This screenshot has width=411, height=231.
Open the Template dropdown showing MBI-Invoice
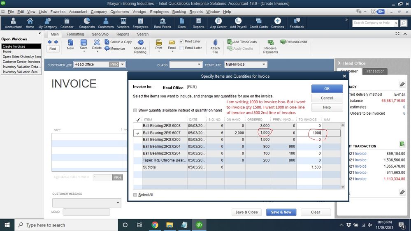point(264,65)
